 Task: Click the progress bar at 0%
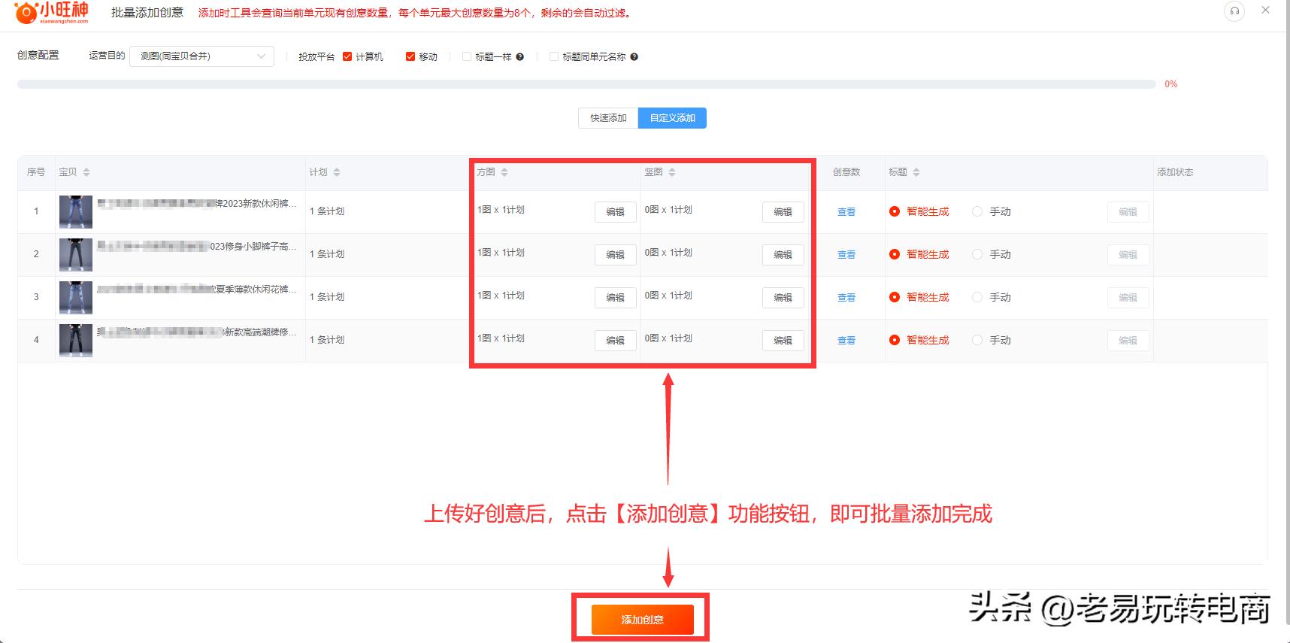(586, 84)
